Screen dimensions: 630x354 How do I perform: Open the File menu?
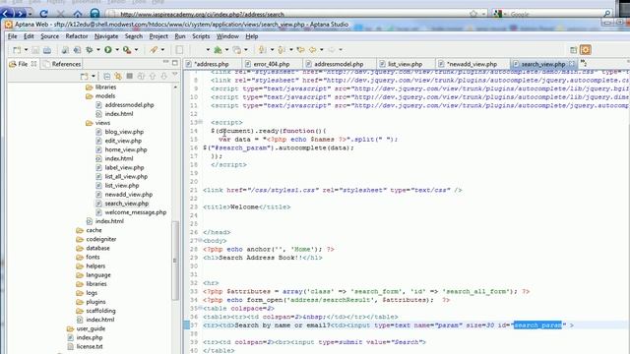click(x=13, y=36)
